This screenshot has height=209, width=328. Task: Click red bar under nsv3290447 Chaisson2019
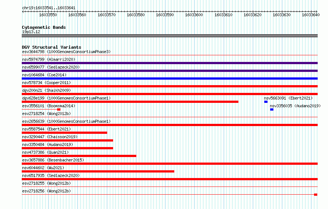(67, 140)
